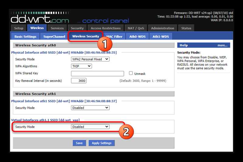
Task: Click the WPA Algorithms label
Action: click(x=26, y=66)
